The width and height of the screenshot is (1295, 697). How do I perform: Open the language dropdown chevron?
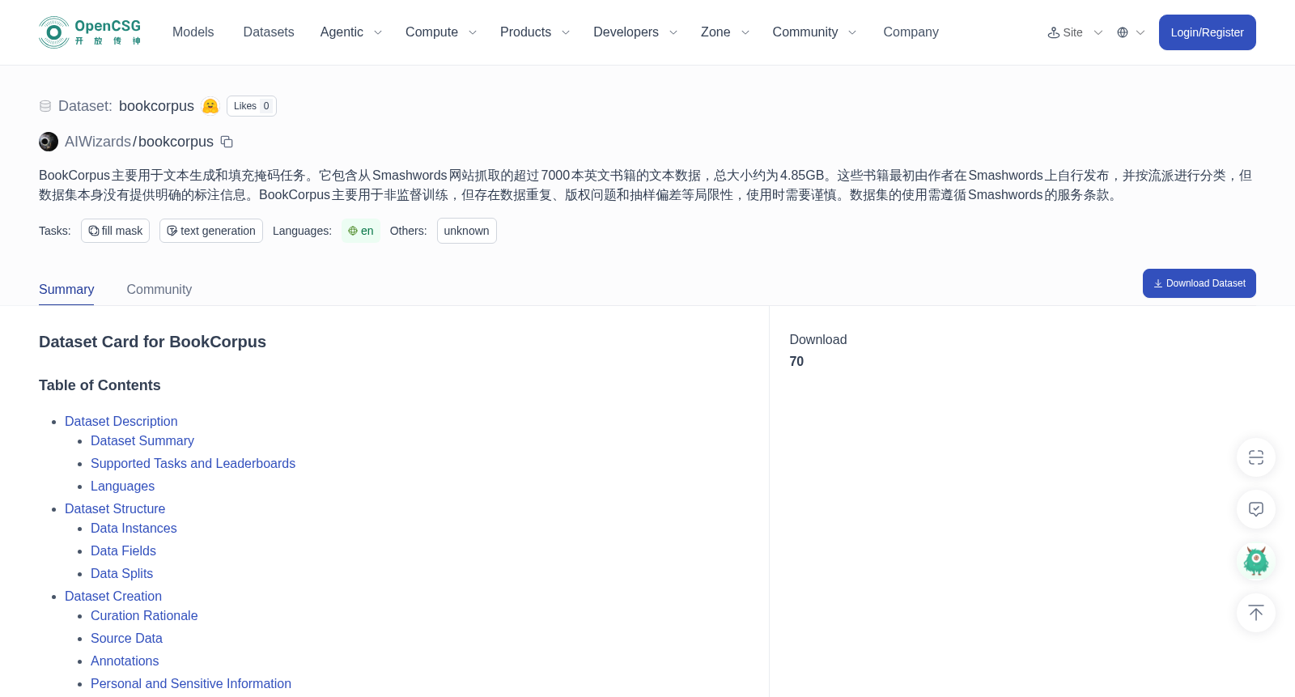click(1140, 32)
